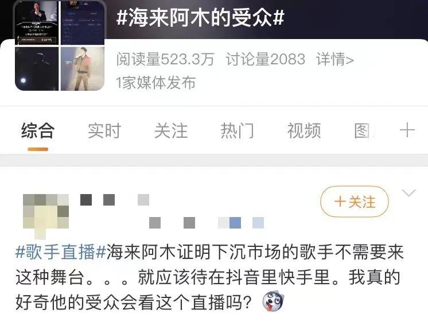
Task: Tap the 1家媒体发布 media label
Action: tap(156, 83)
